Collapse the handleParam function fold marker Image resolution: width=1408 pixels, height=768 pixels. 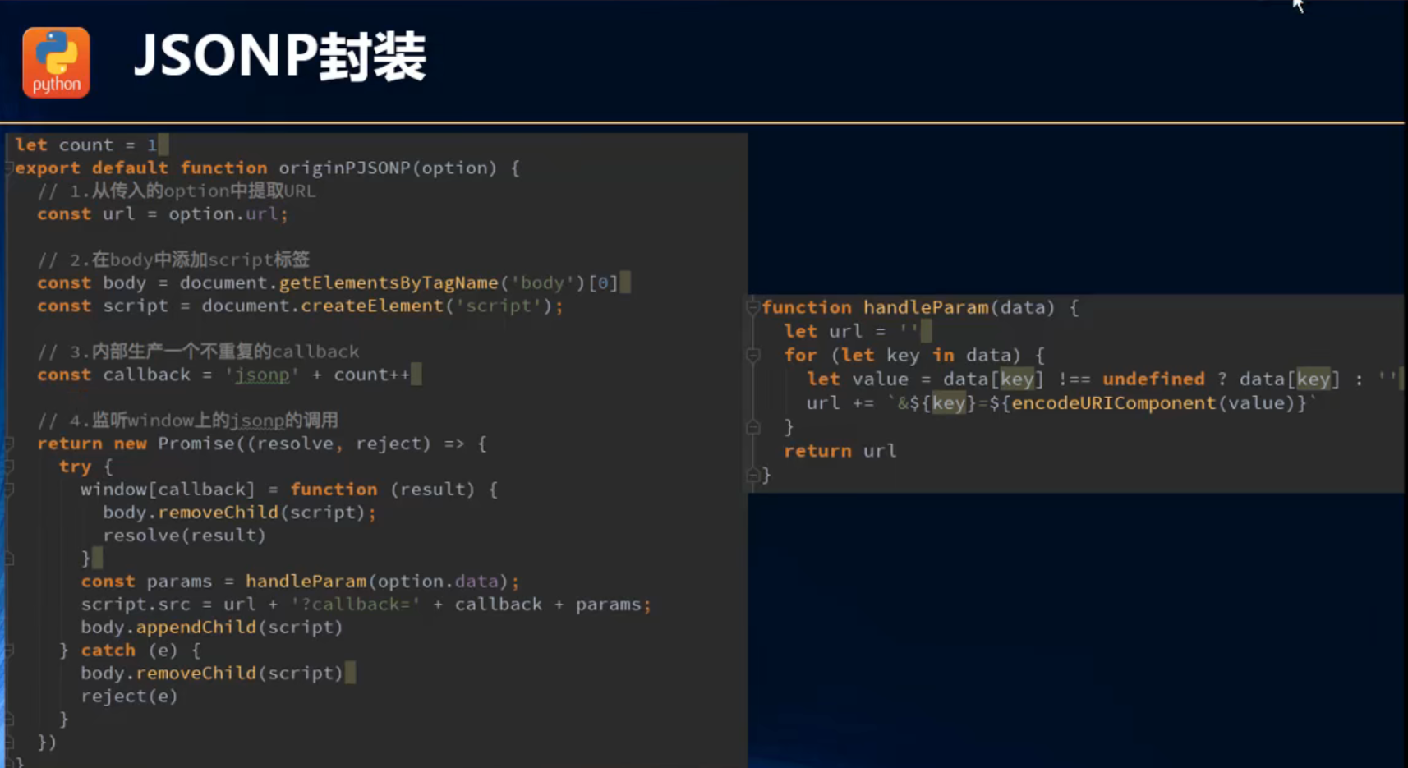point(752,307)
